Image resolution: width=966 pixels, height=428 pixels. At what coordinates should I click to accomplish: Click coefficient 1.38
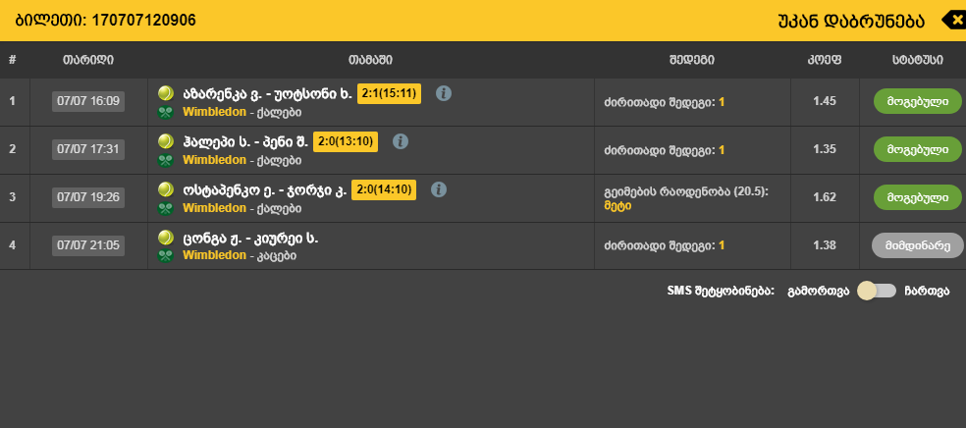tap(825, 245)
